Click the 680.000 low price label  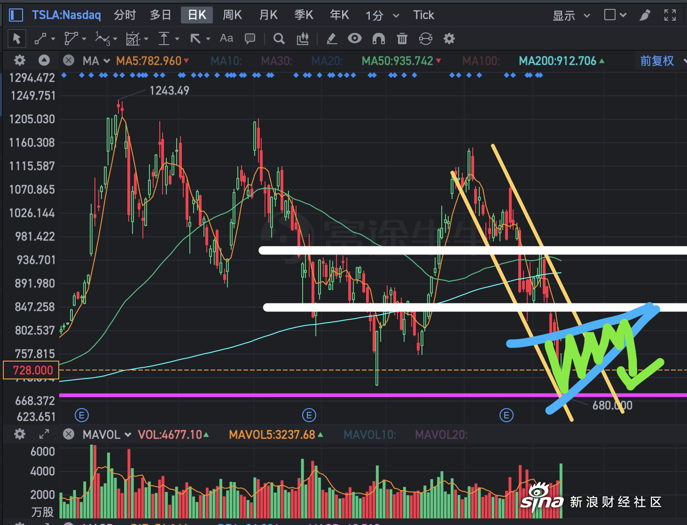coord(612,405)
